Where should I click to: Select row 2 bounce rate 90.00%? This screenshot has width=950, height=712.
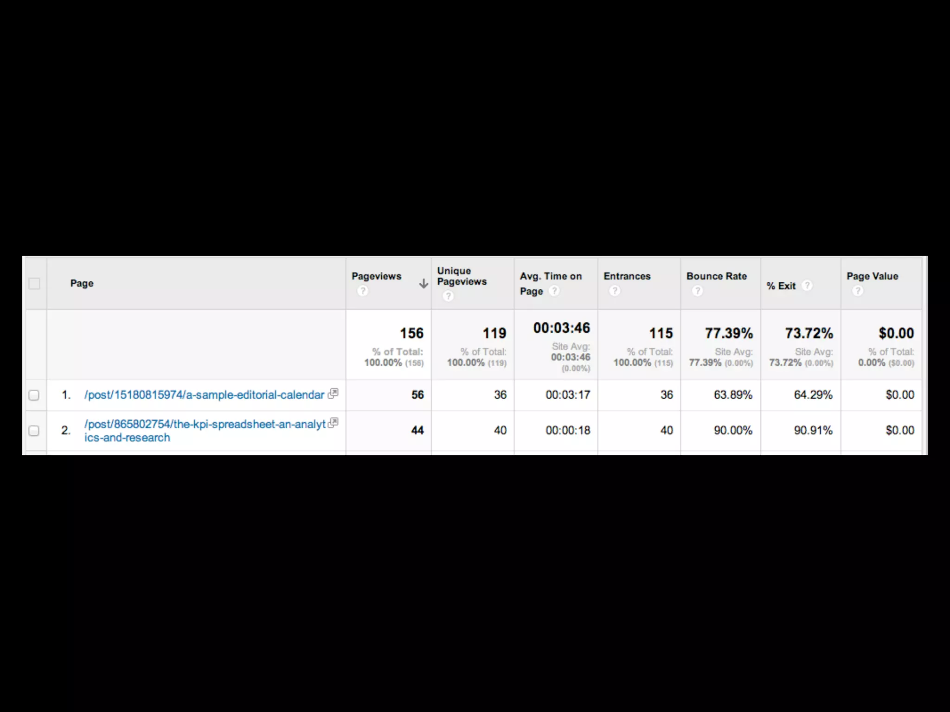[733, 431]
